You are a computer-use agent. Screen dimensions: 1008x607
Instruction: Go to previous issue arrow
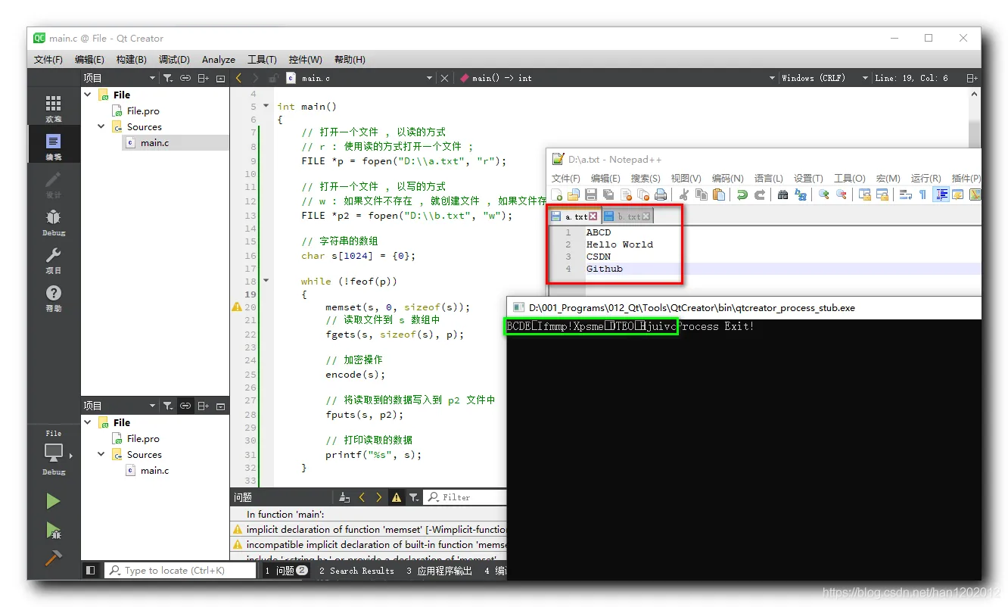click(362, 497)
